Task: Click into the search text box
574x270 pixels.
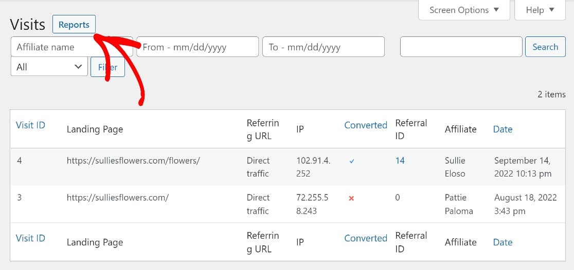Action: (461, 47)
